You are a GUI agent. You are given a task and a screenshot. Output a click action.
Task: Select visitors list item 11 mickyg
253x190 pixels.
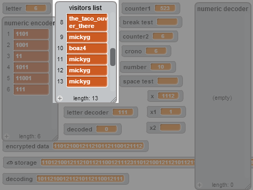(x=87, y=59)
